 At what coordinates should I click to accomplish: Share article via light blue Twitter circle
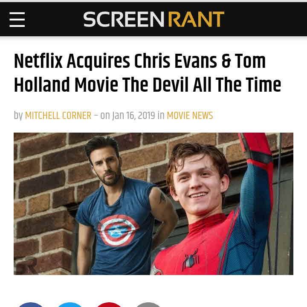pos(70,304)
